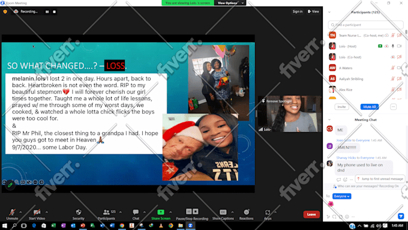Toggle mute for Team Nurse L... (me)

pyautogui.click(x=392, y=35)
